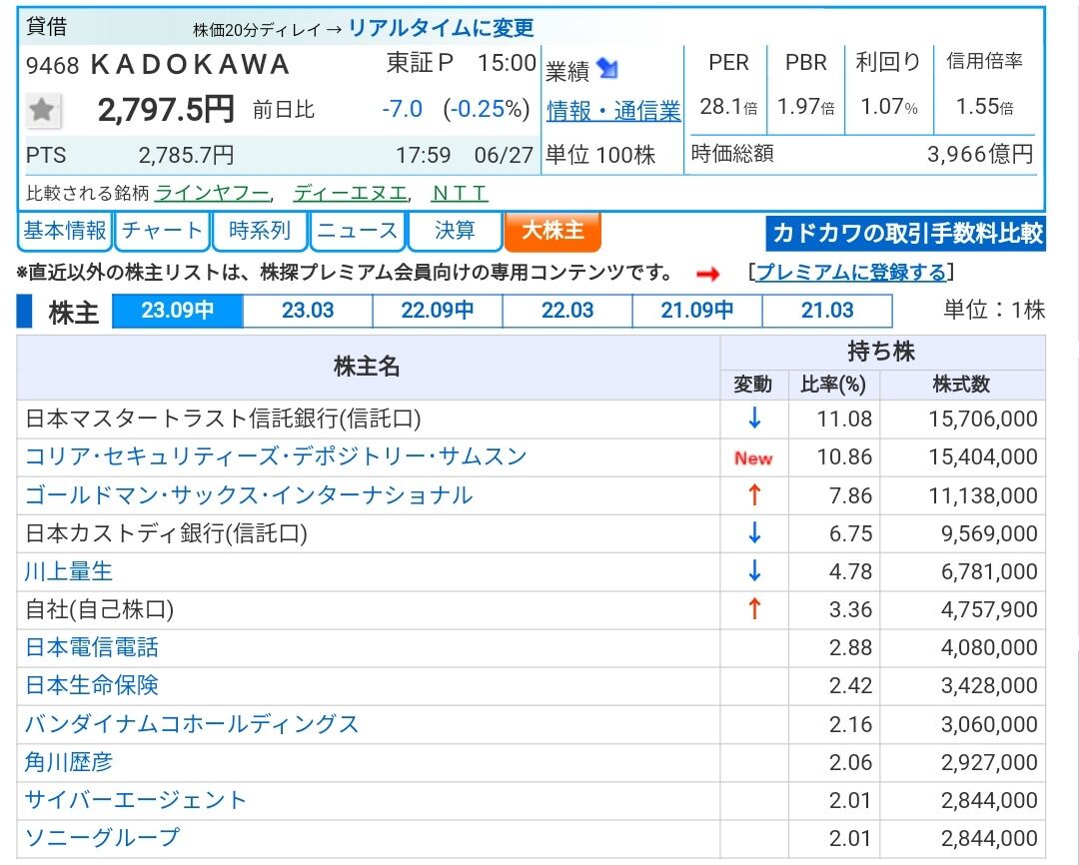
Task: Select the 大株主 tab
Action: point(552,231)
